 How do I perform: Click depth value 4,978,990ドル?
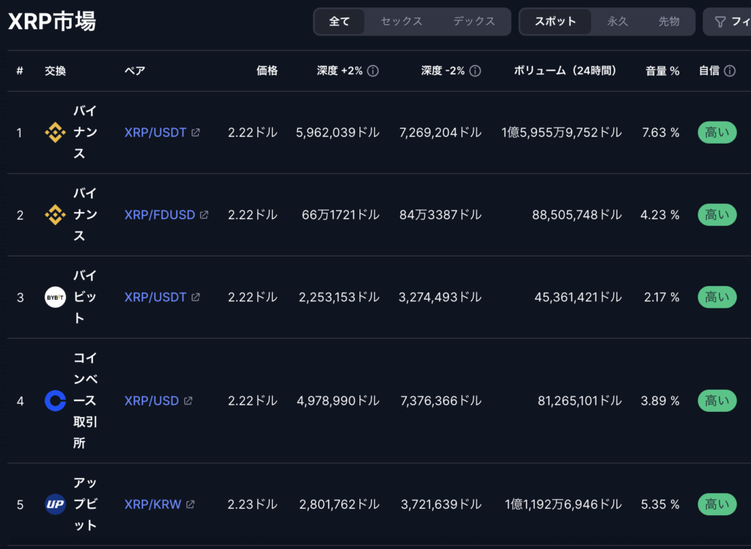coord(338,401)
